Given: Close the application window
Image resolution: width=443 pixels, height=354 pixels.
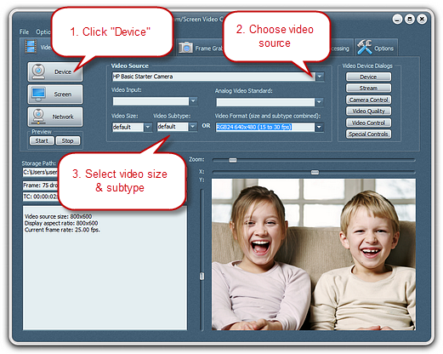Looking at the screenshot, I should pyautogui.click(x=422, y=20).
